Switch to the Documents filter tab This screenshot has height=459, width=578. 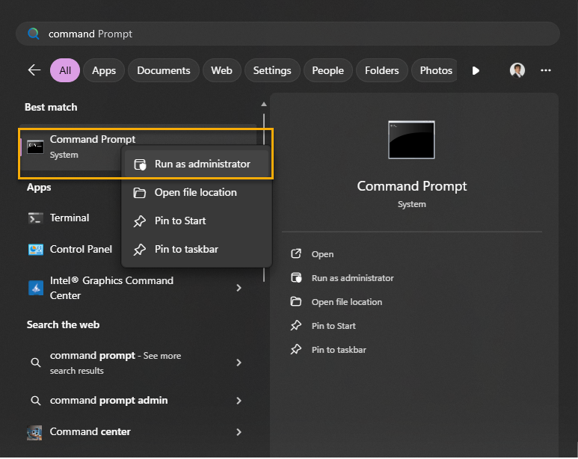[x=164, y=70]
